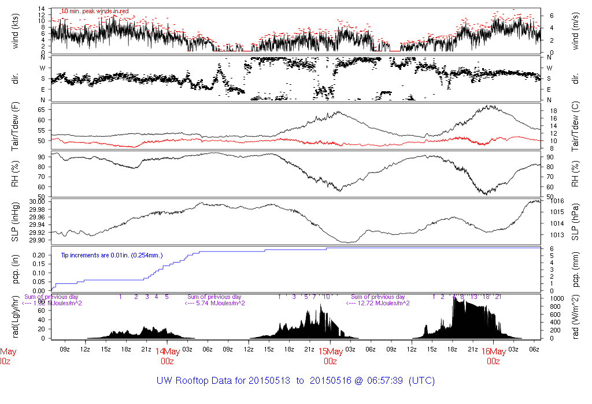Click the "0.05" precipitation tick value
The height and width of the screenshot is (404, 592).
39,282
